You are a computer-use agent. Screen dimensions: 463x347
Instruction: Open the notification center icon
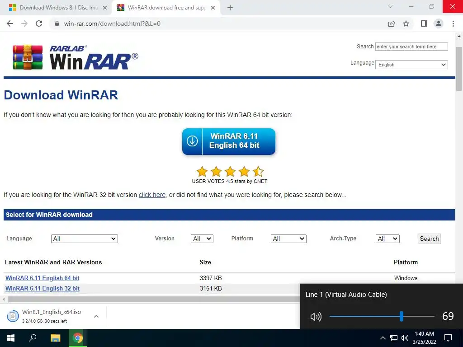pyautogui.click(x=448, y=338)
